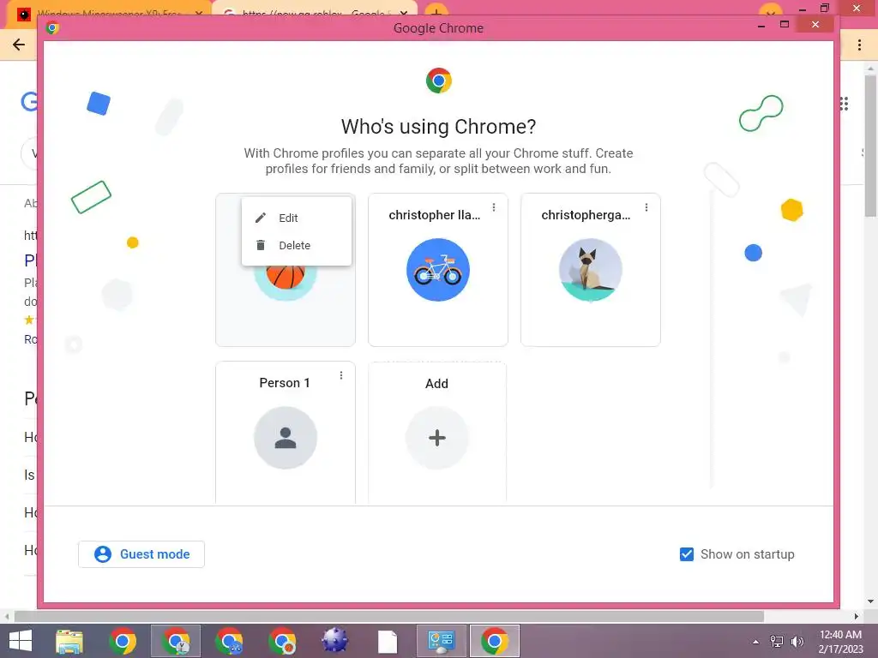878x658 pixels.
Task: Open the network tray icon
Action: pyautogui.click(x=777, y=641)
